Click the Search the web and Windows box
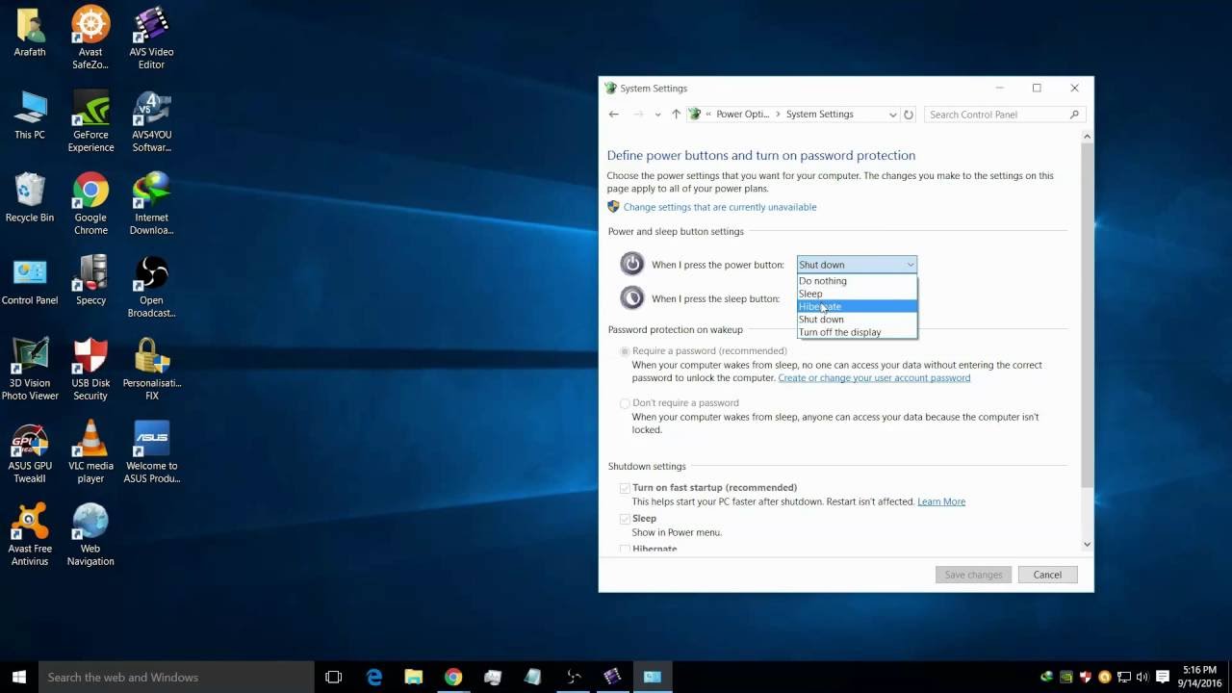1232x693 pixels. click(x=176, y=677)
